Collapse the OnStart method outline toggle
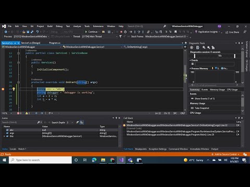This screenshot has width=250, height=187. pyautogui.click(x=18, y=82)
